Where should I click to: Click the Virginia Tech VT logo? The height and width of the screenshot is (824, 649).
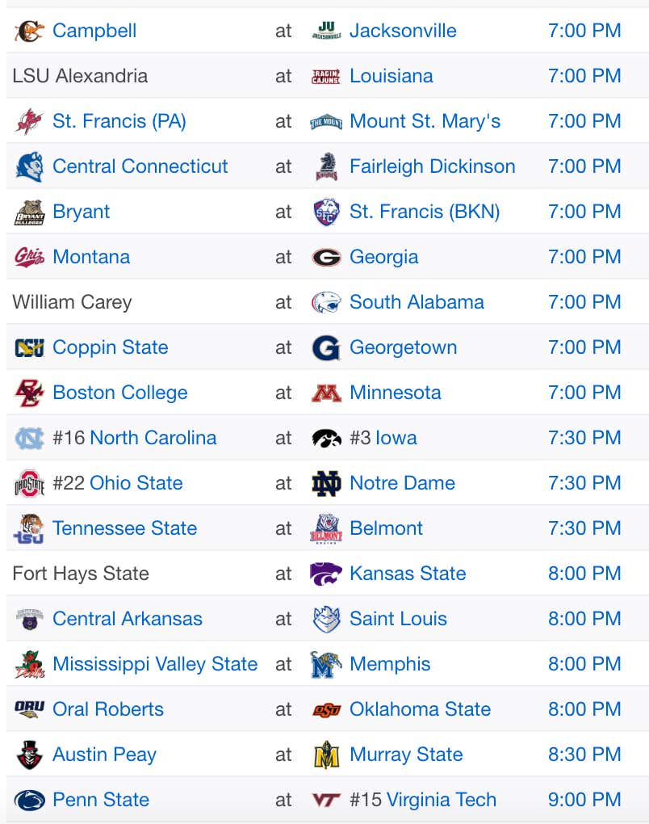[x=326, y=801]
